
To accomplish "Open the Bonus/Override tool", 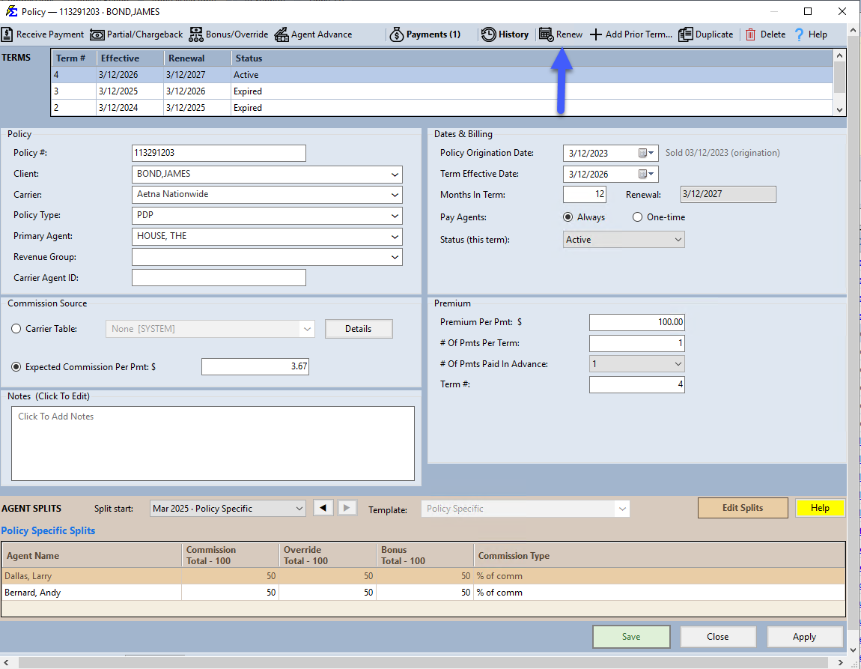I will point(228,34).
